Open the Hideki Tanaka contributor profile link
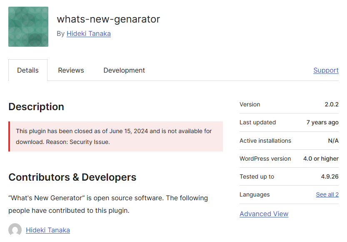This screenshot has height=242, width=347. tap(48, 230)
